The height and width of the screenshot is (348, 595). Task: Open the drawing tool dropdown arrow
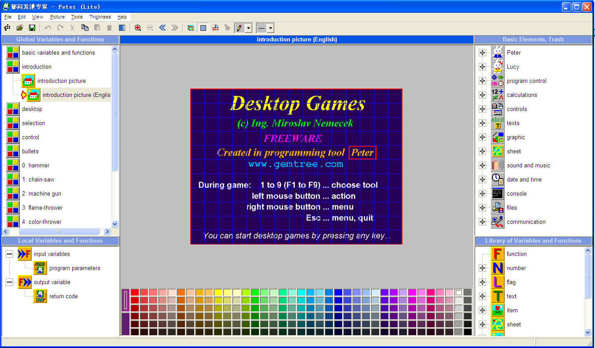[x=248, y=28]
